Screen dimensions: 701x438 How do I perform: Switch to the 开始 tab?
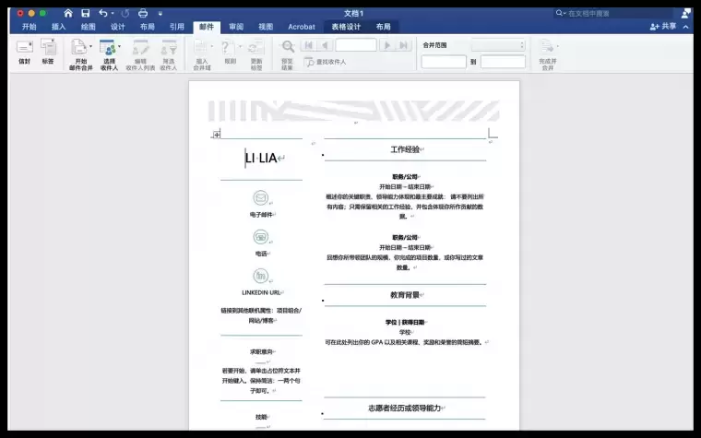[x=30, y=27]
